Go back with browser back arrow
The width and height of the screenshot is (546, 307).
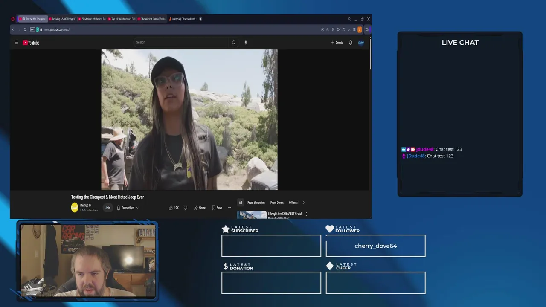(x=13, y=29)
